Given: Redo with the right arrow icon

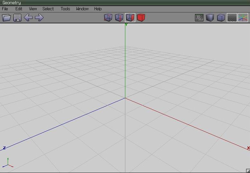Looking at the screenshot, I should pyautogui.click(x=39, y=18).
